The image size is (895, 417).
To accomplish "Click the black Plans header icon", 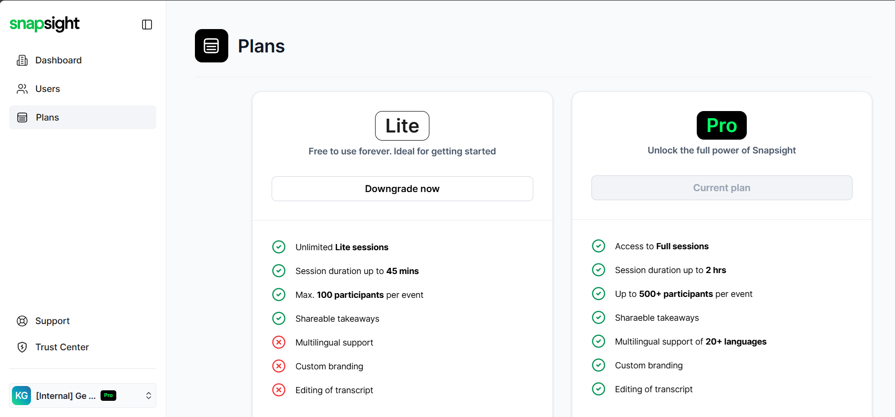I will pyautogui.click(x=212, y=46).
